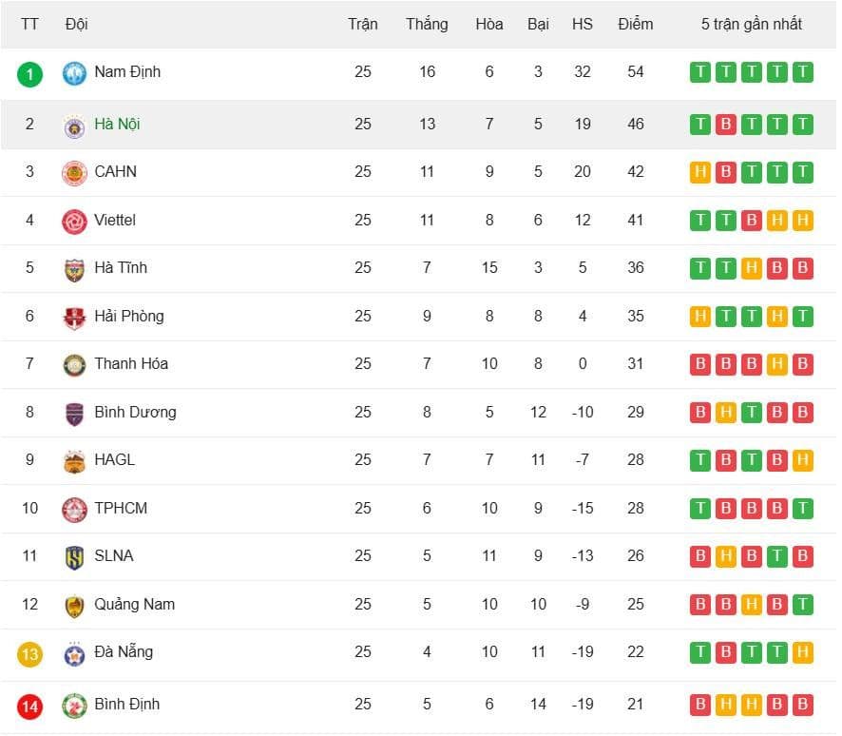The image size is (842, 736).
Task: Open the Quảng Nam team name
Action: [135, 605]
